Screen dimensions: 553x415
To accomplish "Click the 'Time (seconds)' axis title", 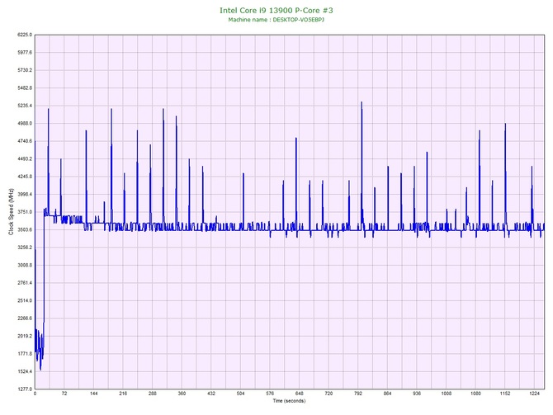I will coord(289,401).
